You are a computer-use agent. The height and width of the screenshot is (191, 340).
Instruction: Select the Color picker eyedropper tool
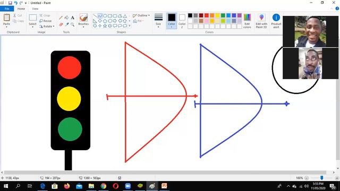pyautogui.click(x=66, y=24)
